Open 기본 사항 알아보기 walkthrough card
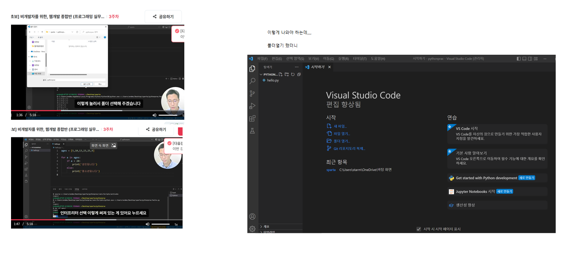This screenshot has height=253, width=565. click(497, 158)
